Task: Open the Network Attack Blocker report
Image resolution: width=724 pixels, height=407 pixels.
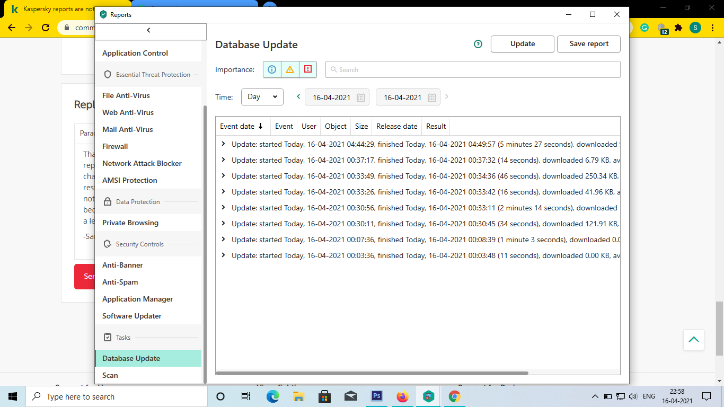Action: [148, 163]
